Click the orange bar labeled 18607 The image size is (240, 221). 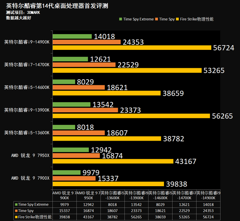pos(79,133)
